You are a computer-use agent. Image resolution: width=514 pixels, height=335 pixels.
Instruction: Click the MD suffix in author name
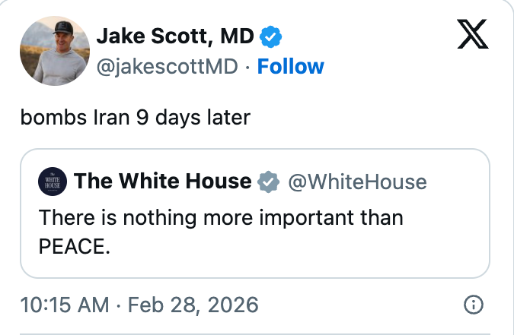click(238, 35)
